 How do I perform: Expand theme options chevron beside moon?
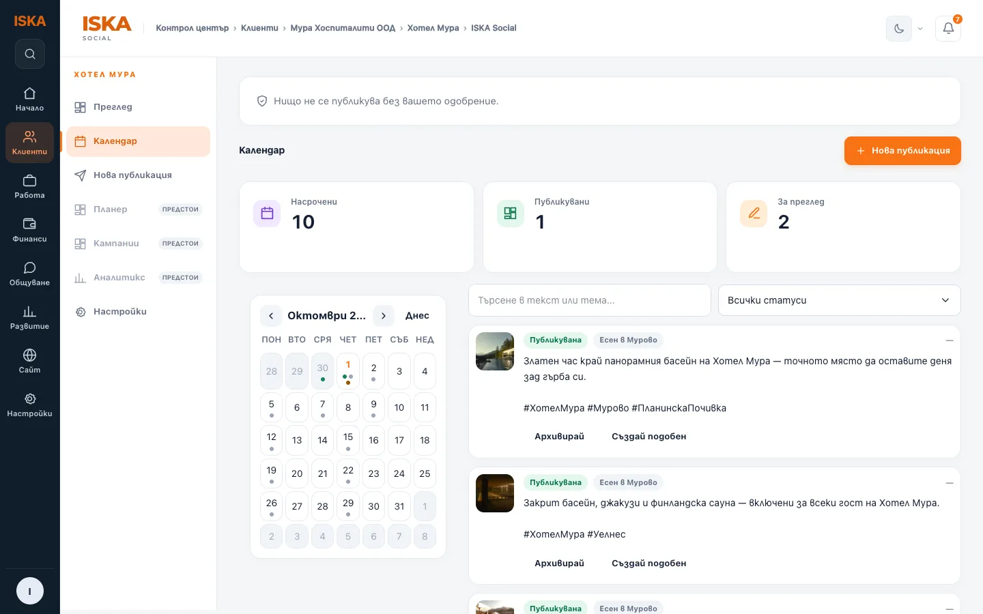point(920,29)
